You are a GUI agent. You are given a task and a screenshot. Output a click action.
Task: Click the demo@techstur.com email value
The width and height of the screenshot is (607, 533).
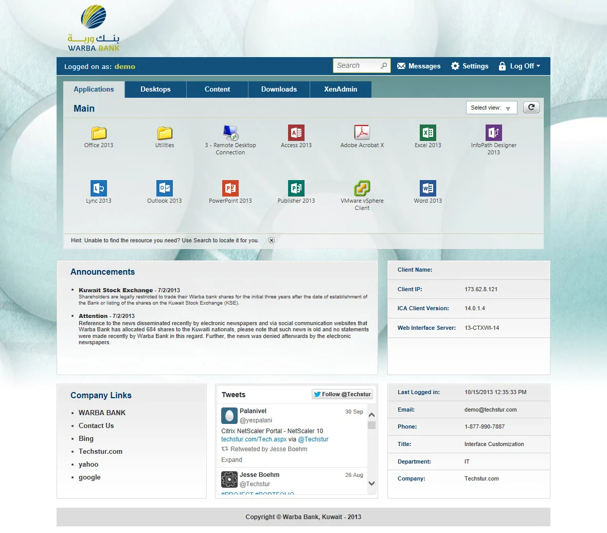[x=490, y=410]
